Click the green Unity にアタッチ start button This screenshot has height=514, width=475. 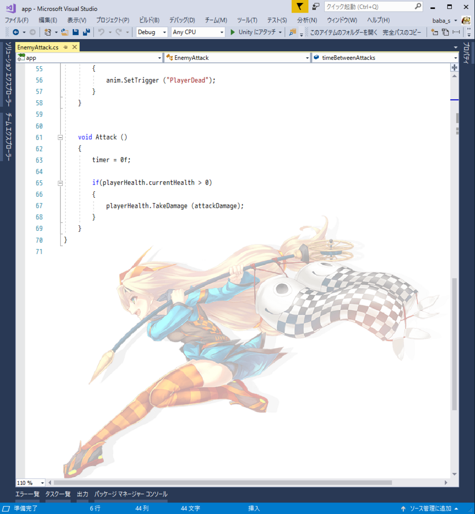253,32
